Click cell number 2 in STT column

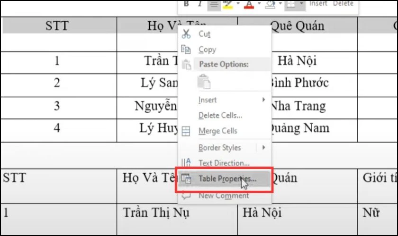(57, 83)
